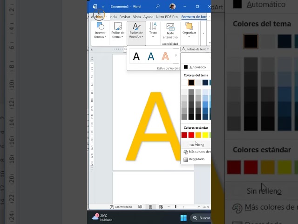Viewport: 298px width, 224px height.
Task: Open Windows Start button
Action: tap(183, 218)
